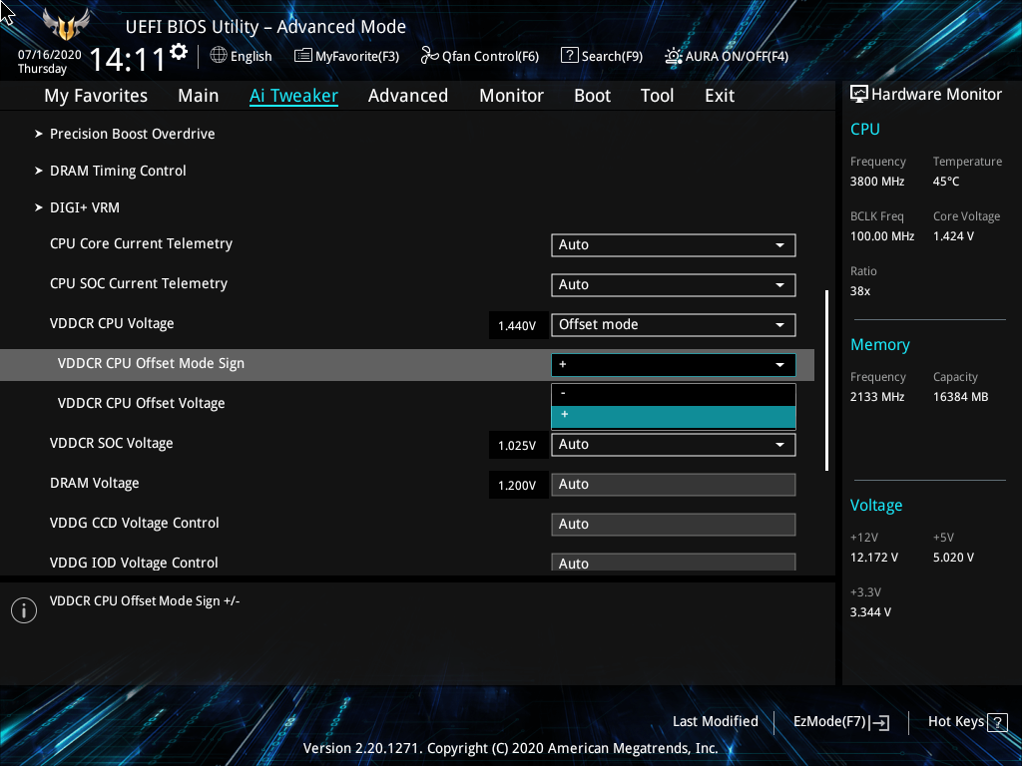Click MyFavorite(F3) label
Viewport: 1022px width, 766px height.
(357, 56)
